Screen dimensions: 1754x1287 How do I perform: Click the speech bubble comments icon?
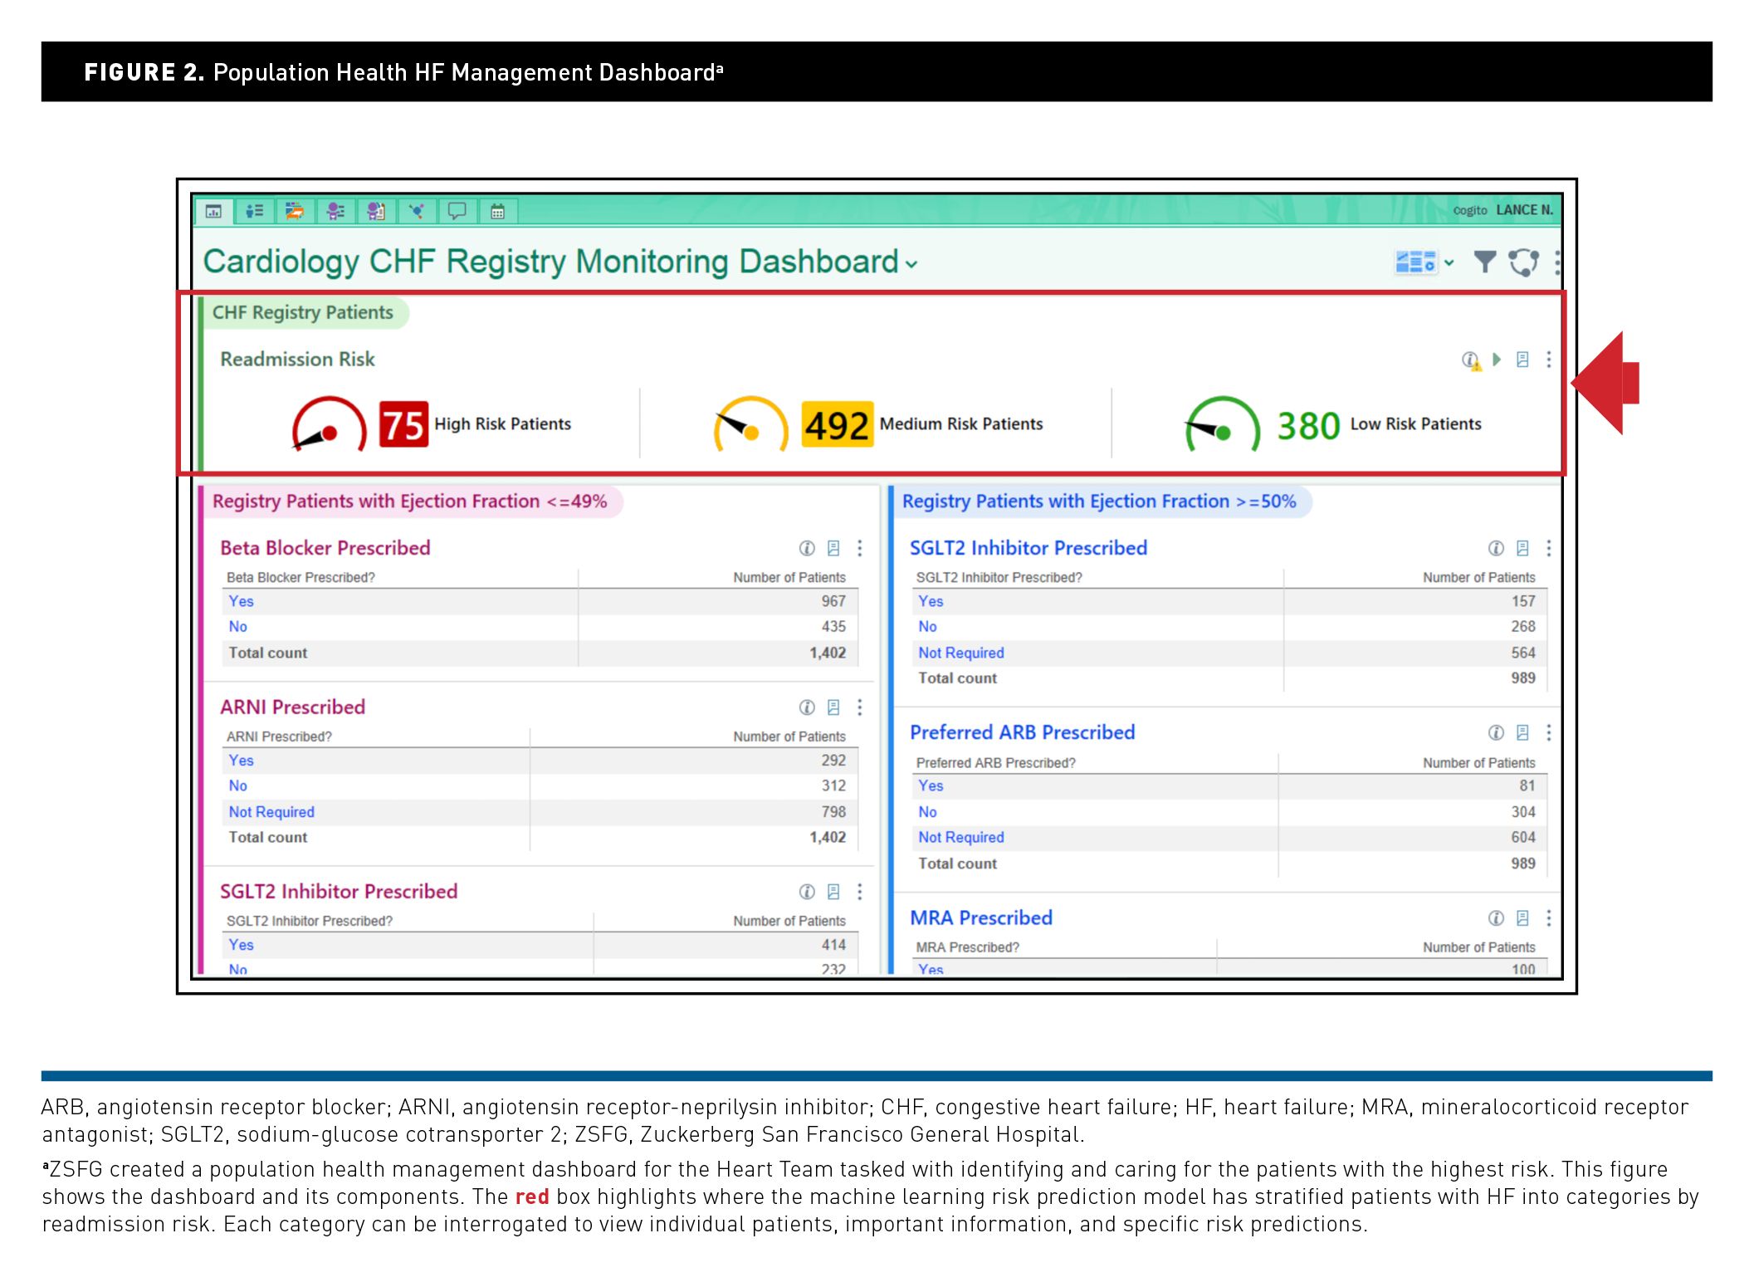[457, 212]
